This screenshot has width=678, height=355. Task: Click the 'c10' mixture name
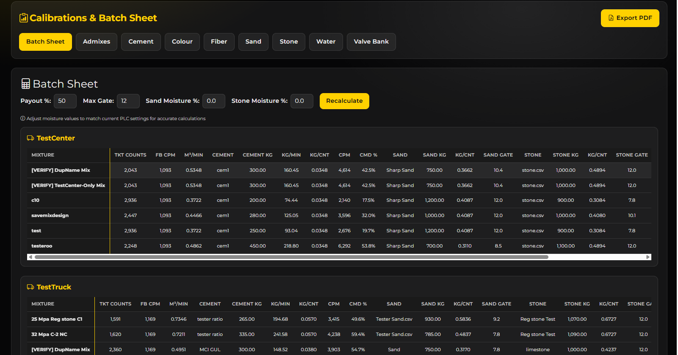pos(35,200)
